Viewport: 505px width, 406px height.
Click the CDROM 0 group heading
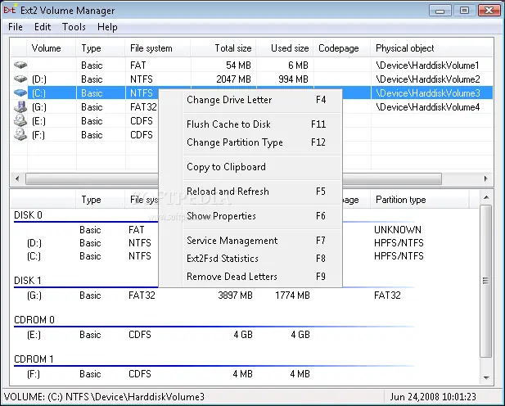34,320
